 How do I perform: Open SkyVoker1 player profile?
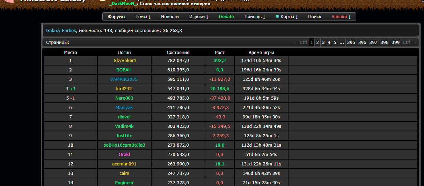pyautogui.click(x=125, y=61)
